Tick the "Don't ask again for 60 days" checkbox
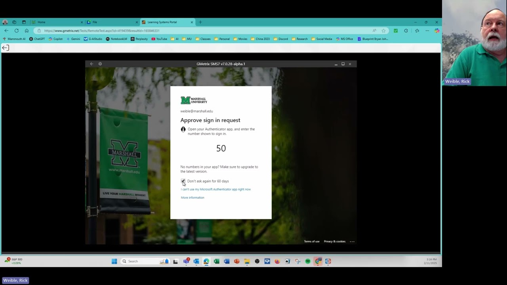Screen dimensions: 507x285 click(x=183, y=181)
